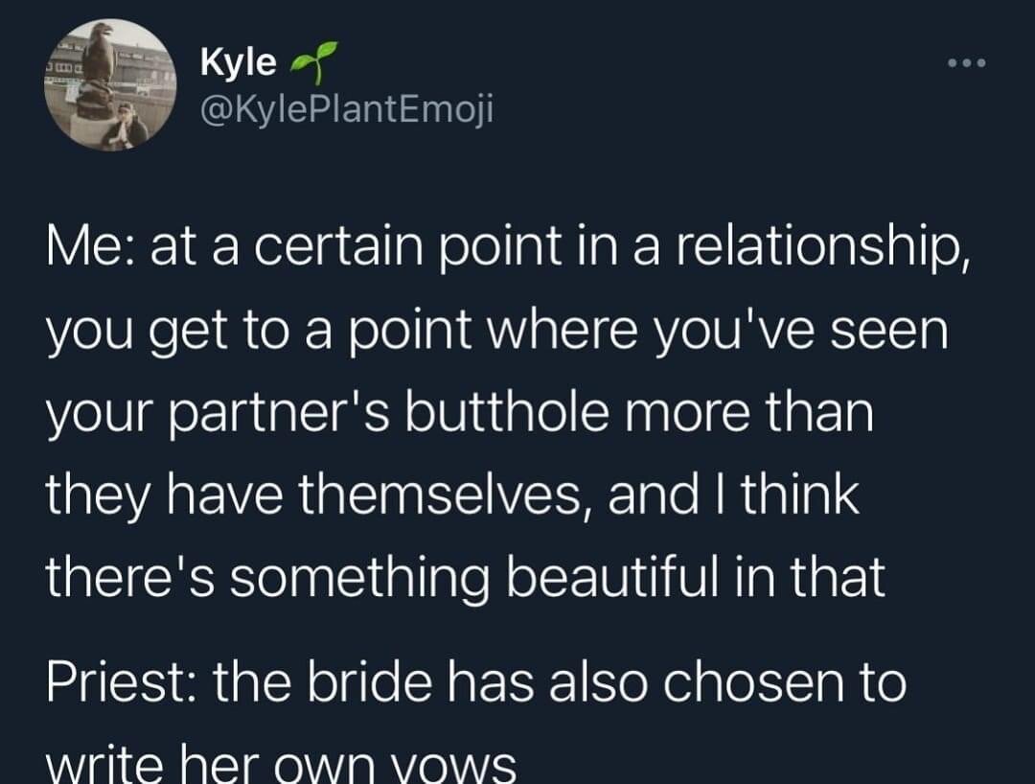Image resolution: width=1035 pixels, height=784 pixels.
Task: Click the word "write" on the last line
Action: [102, 765]
